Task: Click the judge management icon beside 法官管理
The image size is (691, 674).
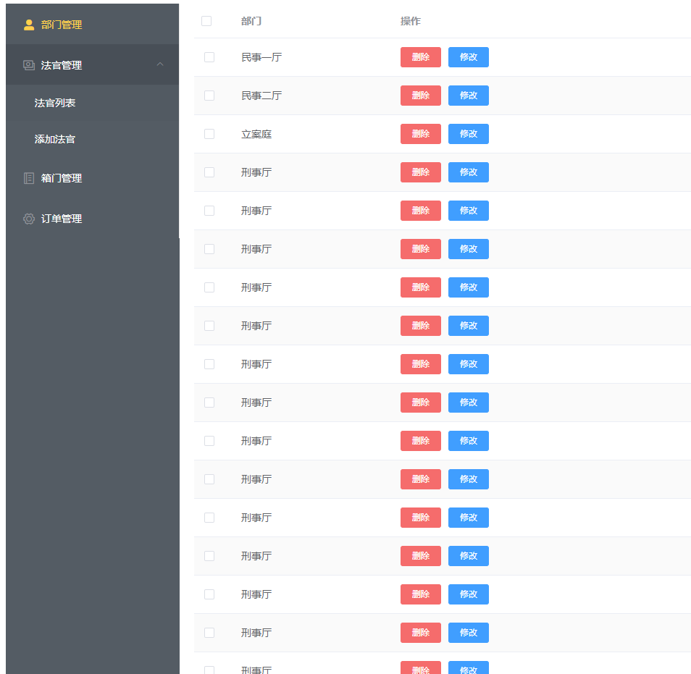Action: 29,65
